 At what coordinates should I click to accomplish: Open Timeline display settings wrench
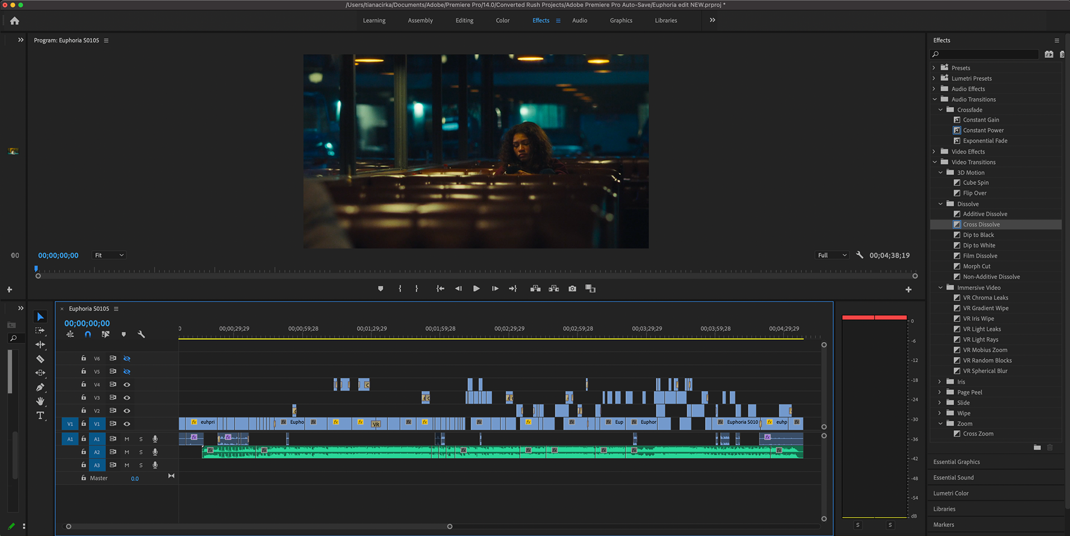(142, 334)
